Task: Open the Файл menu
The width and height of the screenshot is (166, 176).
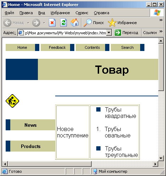Action: (x=9, y=13)
